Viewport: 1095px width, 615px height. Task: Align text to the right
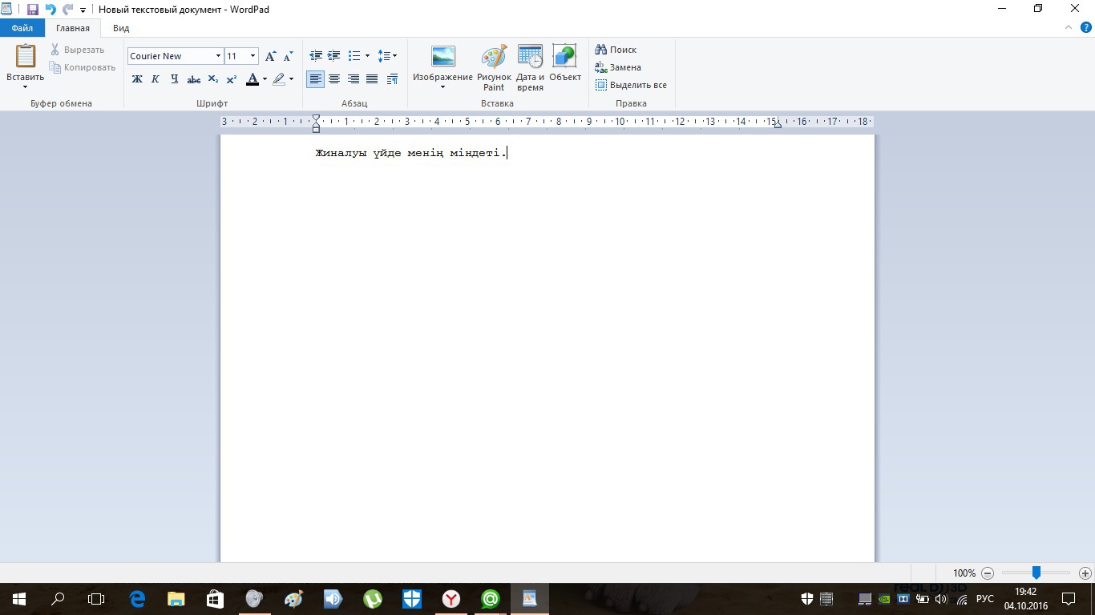354,79
